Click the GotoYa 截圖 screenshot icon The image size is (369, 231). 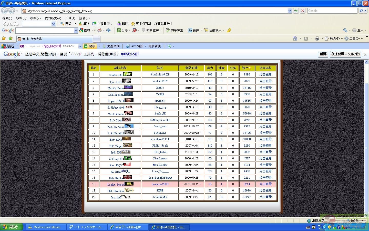pos(122,24)
